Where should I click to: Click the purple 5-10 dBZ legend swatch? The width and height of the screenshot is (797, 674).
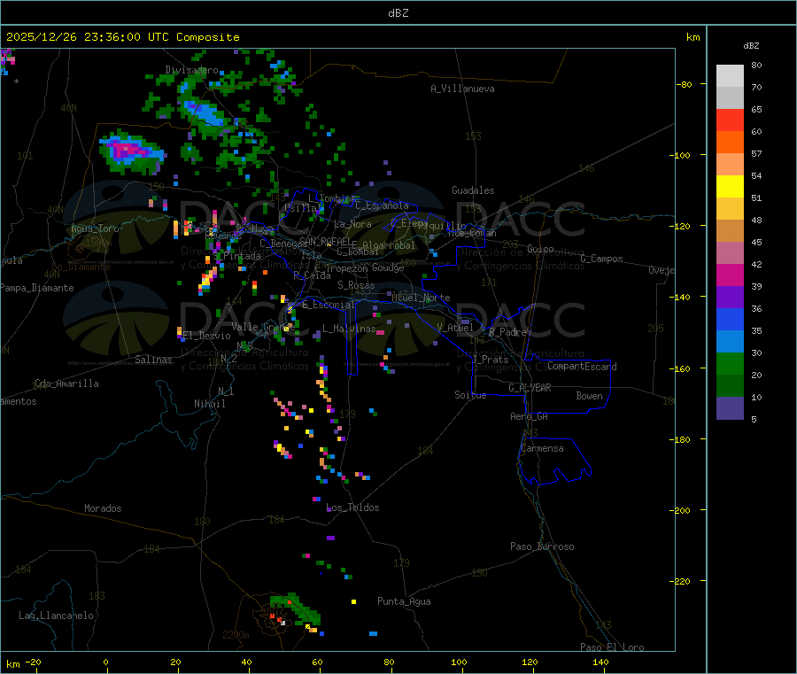click(730, 408)
